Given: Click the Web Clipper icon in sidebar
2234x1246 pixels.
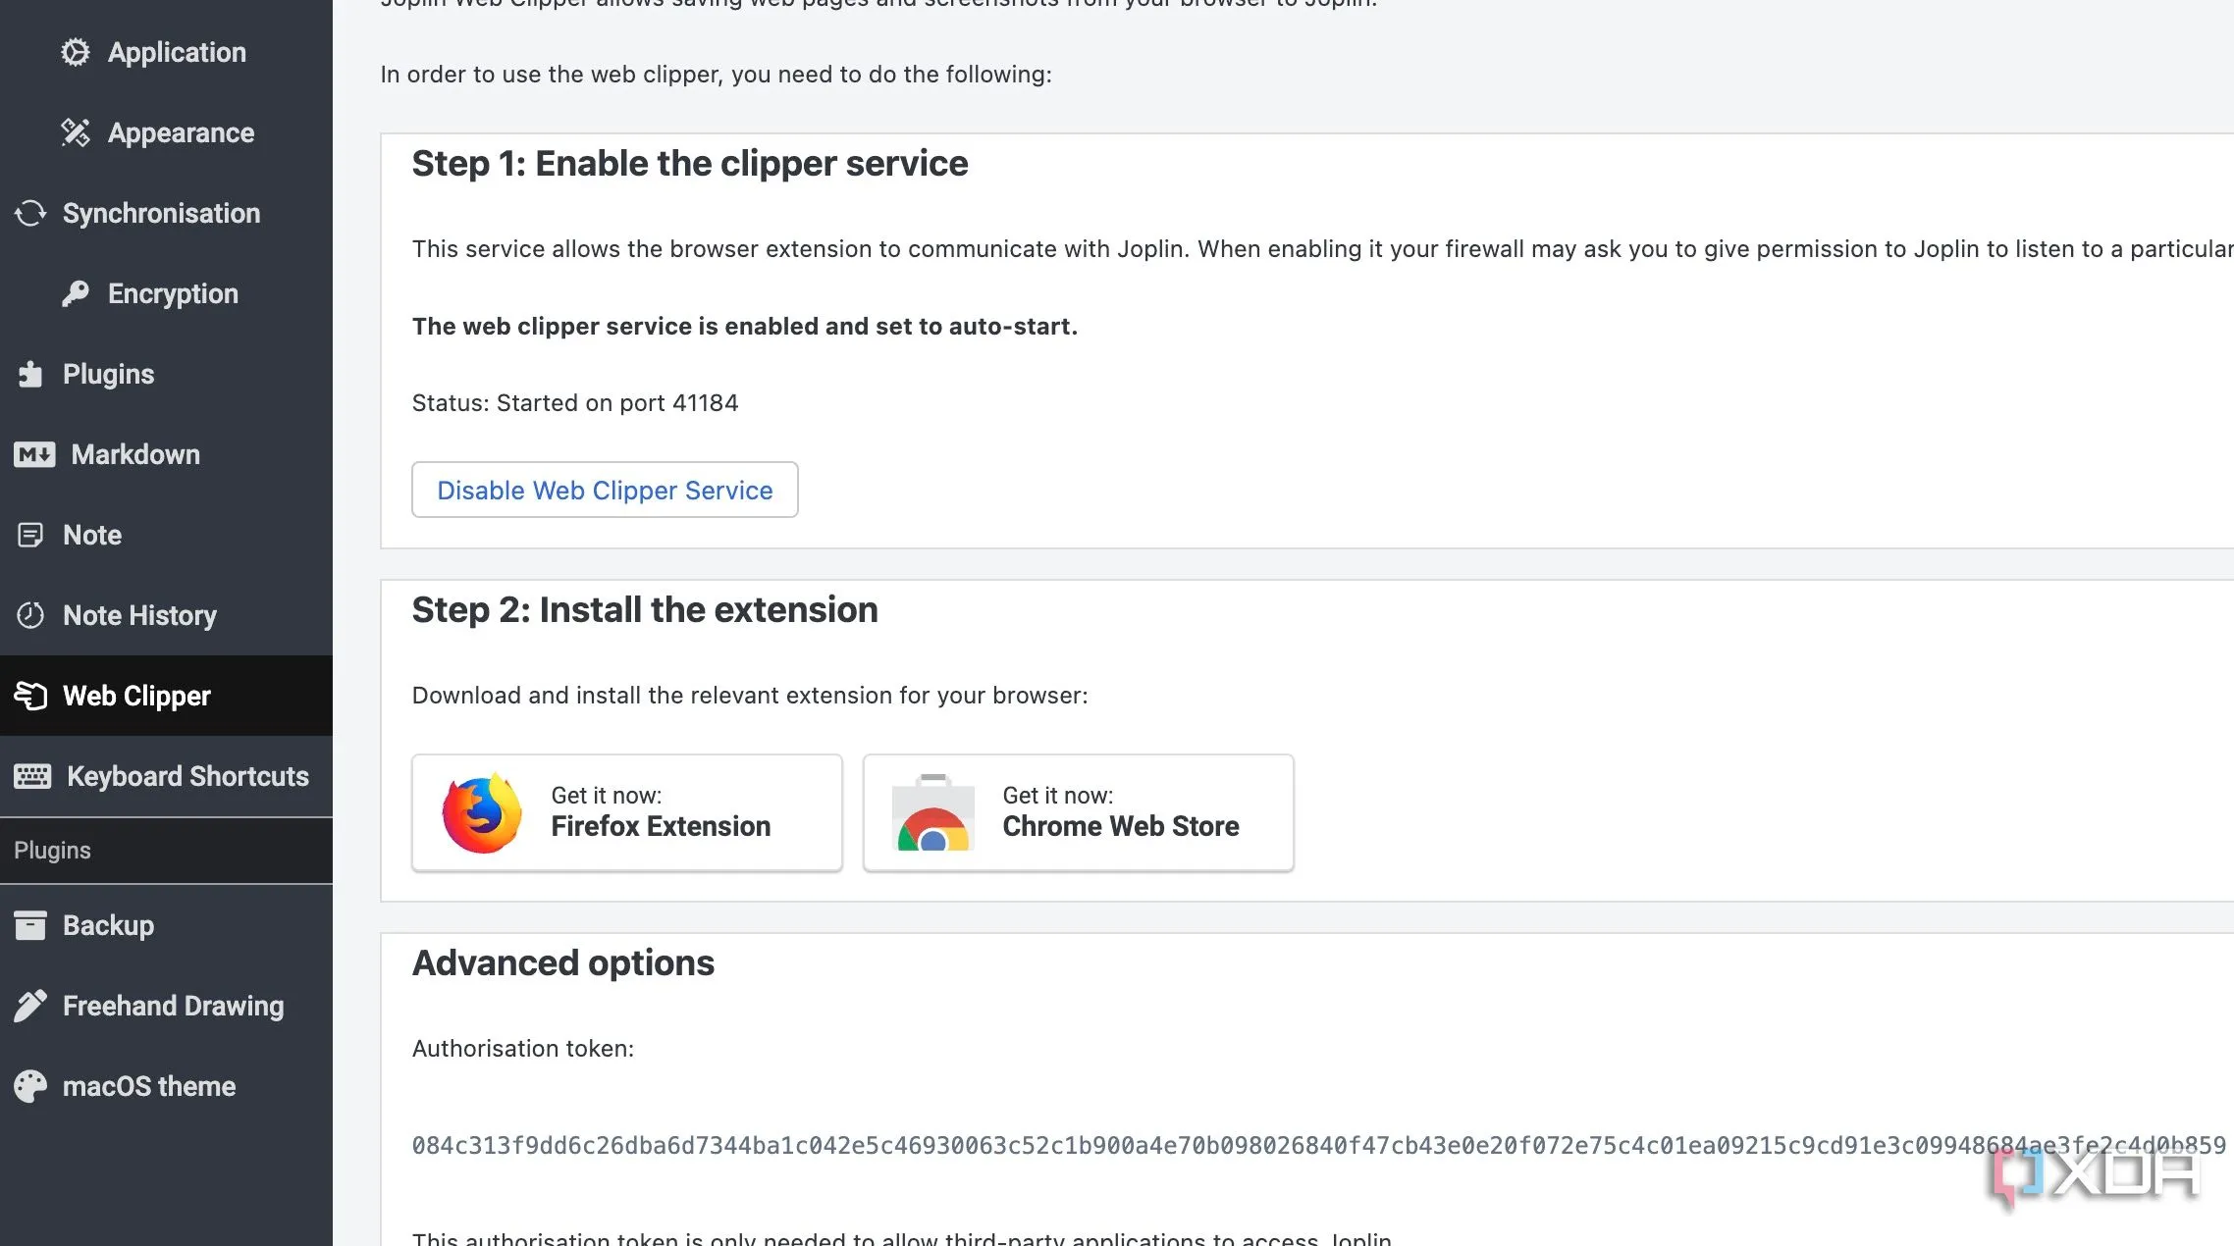Looking at the screenshot, I should tap(30, 696).
